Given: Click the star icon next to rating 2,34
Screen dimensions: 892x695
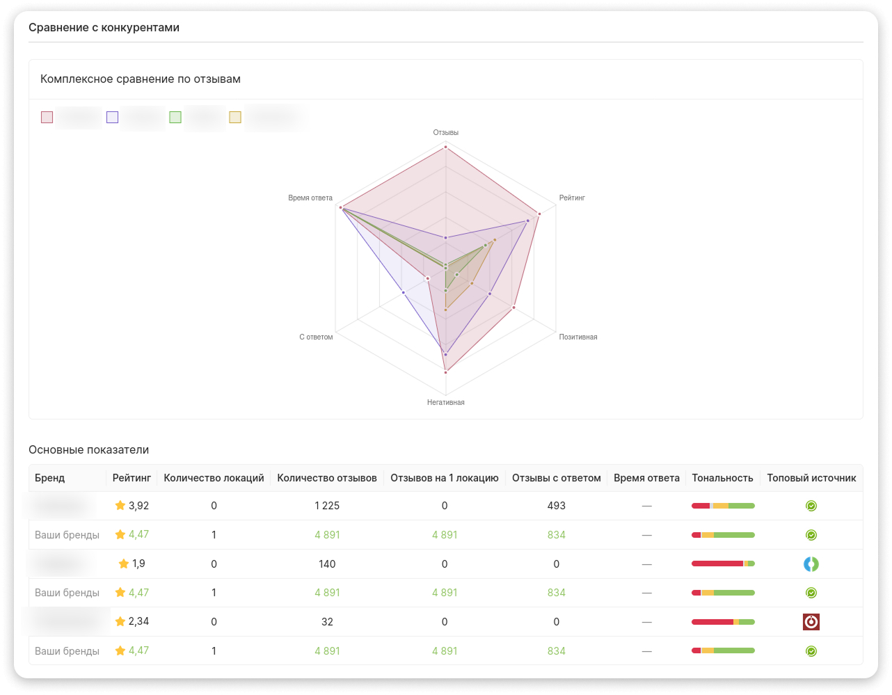Looking at the screenshot, I should coord(120,621).
